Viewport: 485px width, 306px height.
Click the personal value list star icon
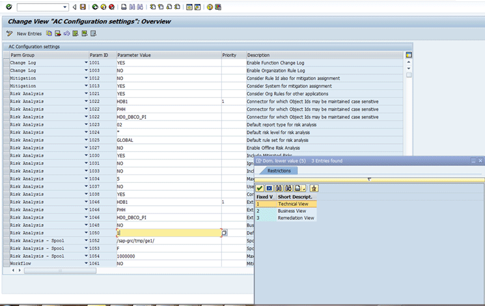pyautogui.click(x=314, y=188)
